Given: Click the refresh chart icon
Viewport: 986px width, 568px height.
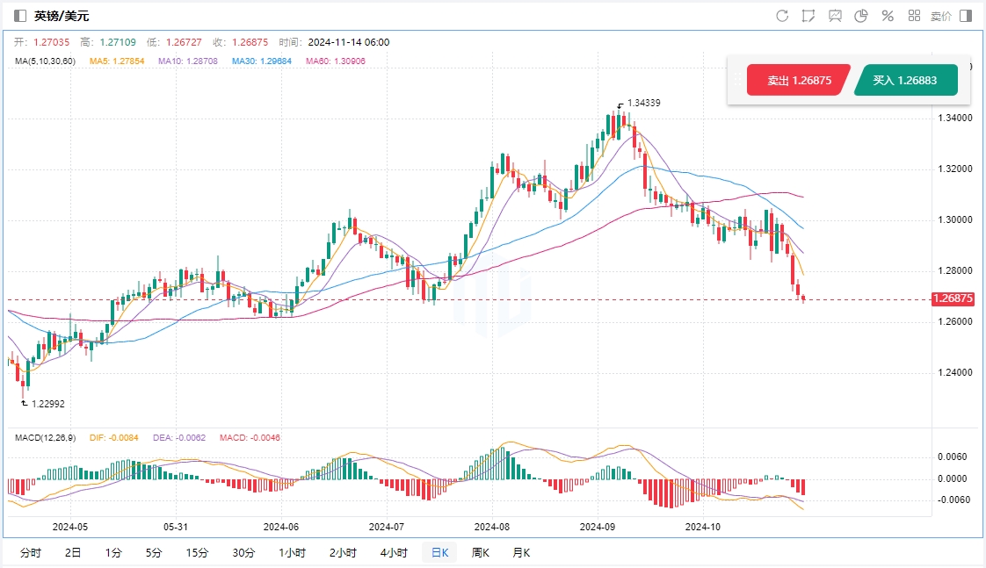Looking at the screenshot, I should point(782,16).
